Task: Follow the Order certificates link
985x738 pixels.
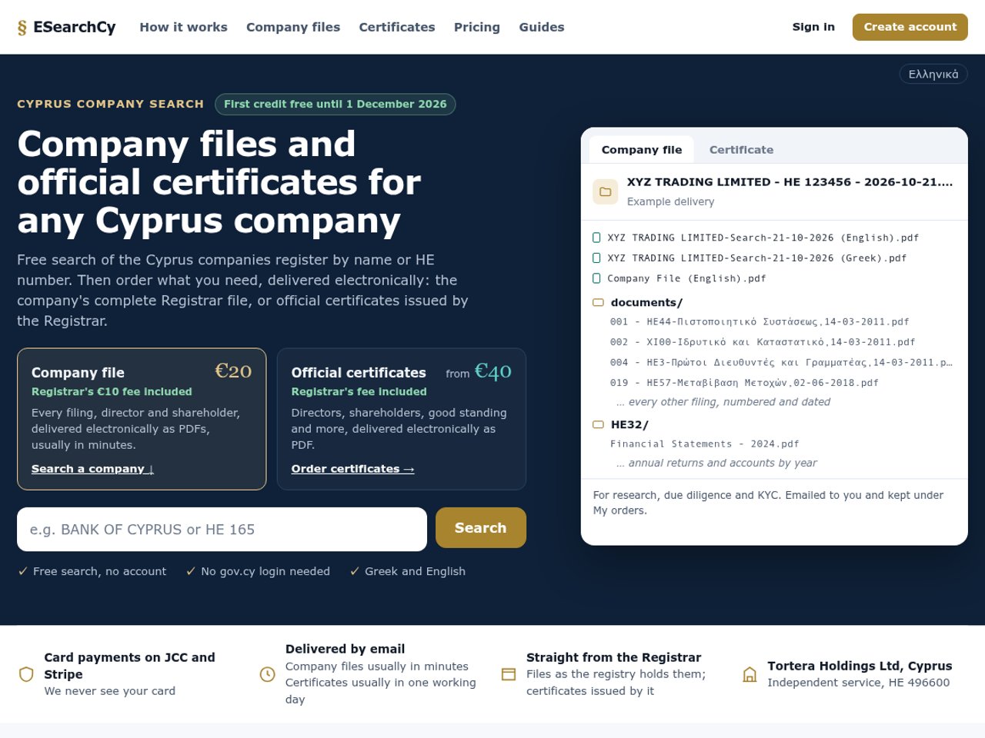Action: pos(352,469)
